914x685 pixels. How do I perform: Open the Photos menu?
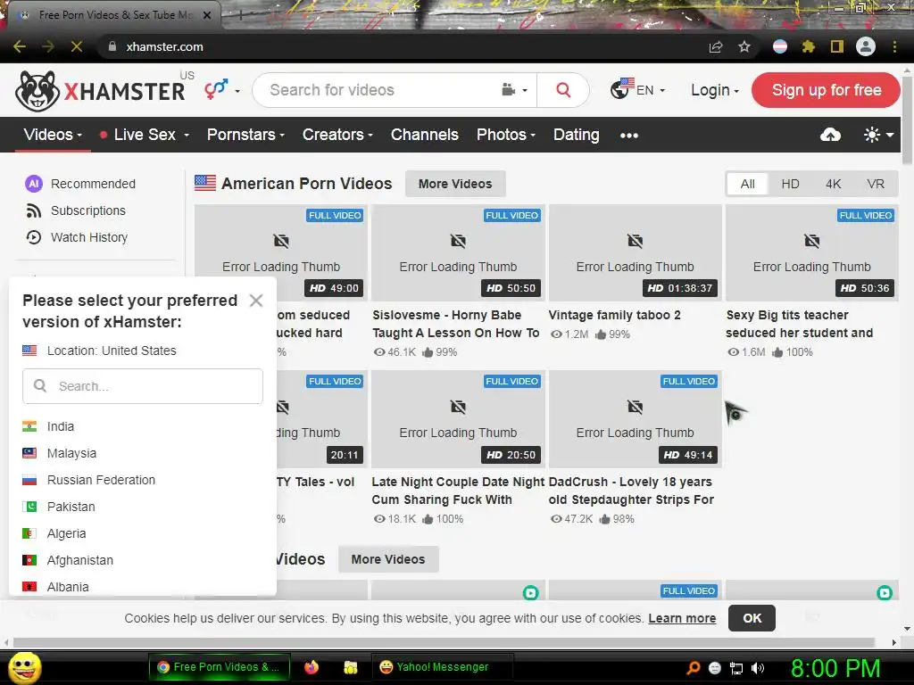coord(505,135)
